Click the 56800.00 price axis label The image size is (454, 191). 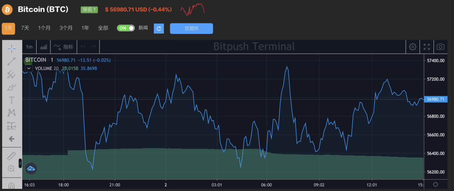436,116
